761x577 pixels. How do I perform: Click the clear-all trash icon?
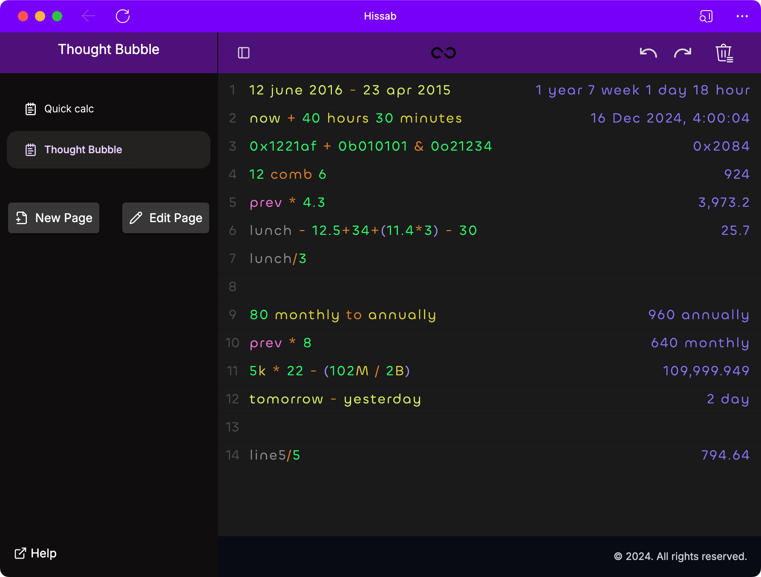(x=724, y=53)
